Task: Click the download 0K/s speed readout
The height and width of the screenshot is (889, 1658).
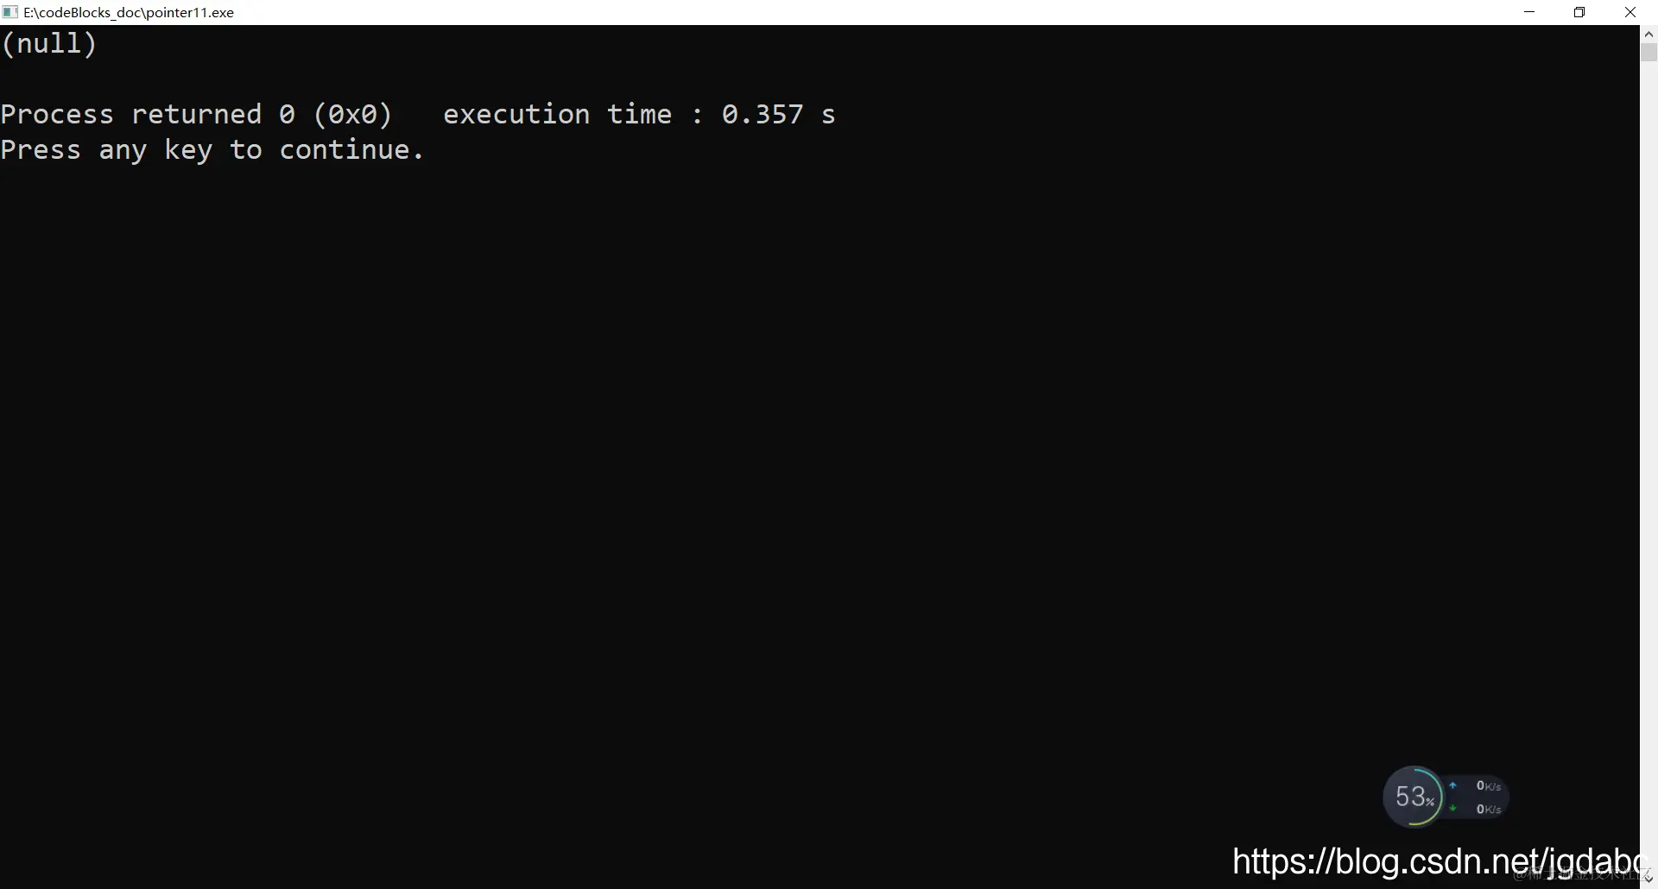Action: tap(1489, 810)
